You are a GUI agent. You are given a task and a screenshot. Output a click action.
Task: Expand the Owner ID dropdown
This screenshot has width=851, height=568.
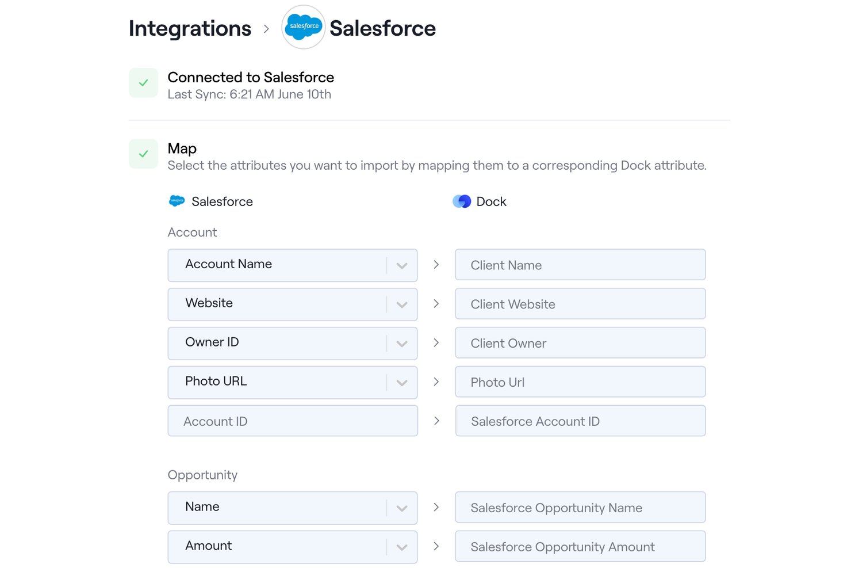[x=292, y=343]
